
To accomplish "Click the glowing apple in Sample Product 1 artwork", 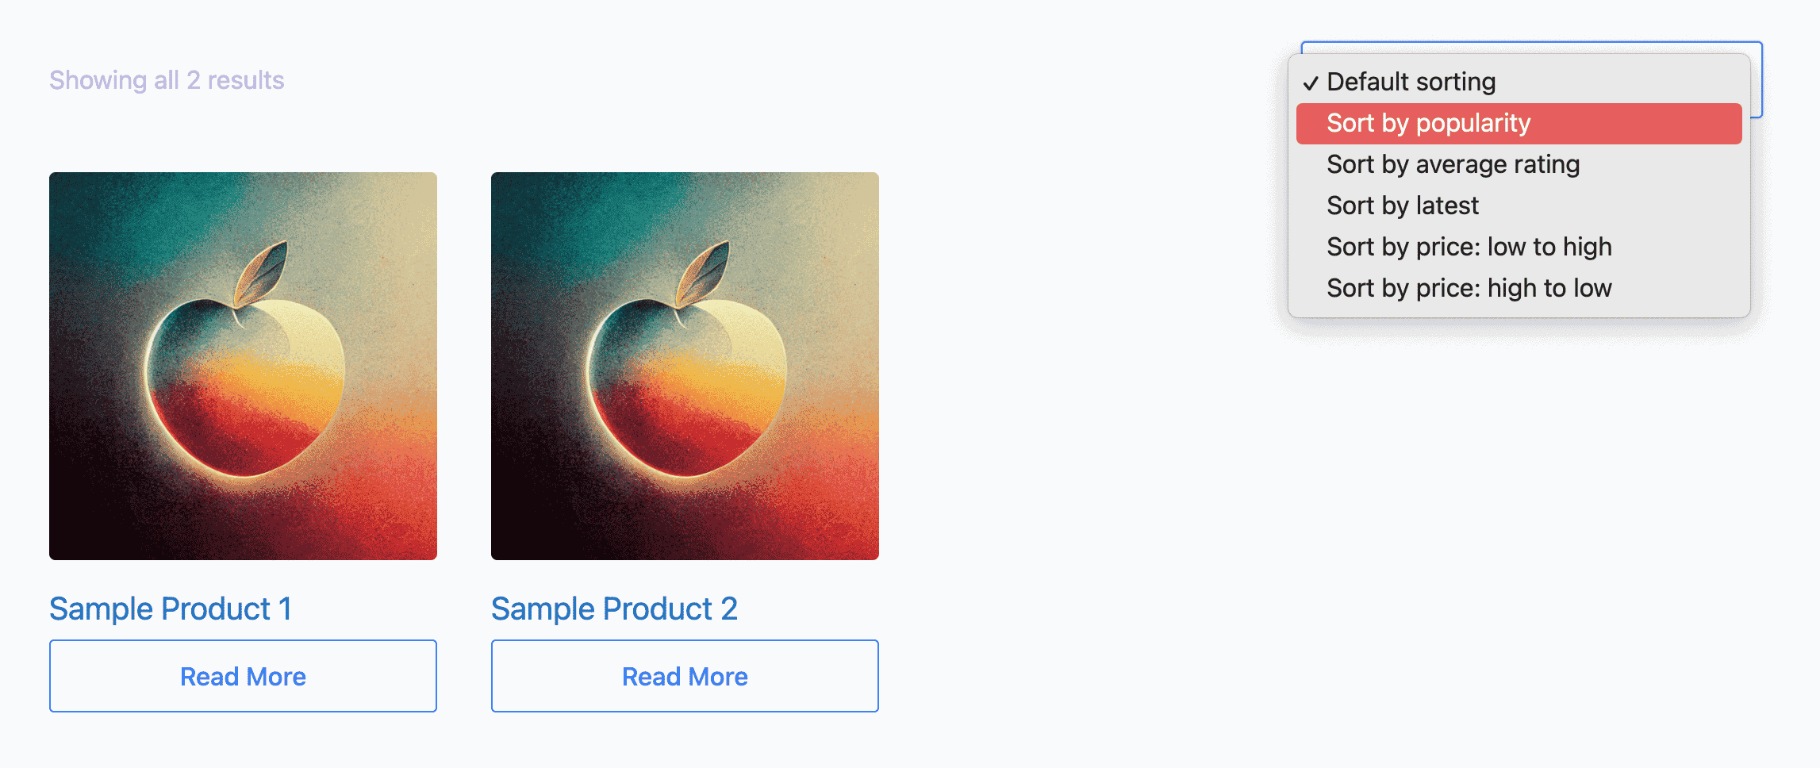I will 244,389.
